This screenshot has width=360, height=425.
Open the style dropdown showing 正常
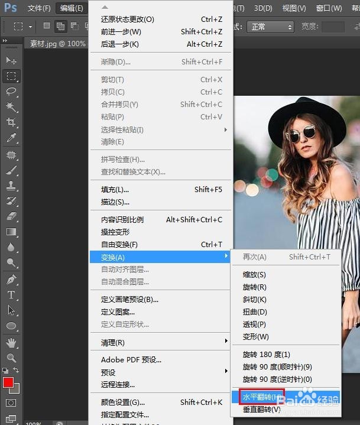(x=270, y=27)
